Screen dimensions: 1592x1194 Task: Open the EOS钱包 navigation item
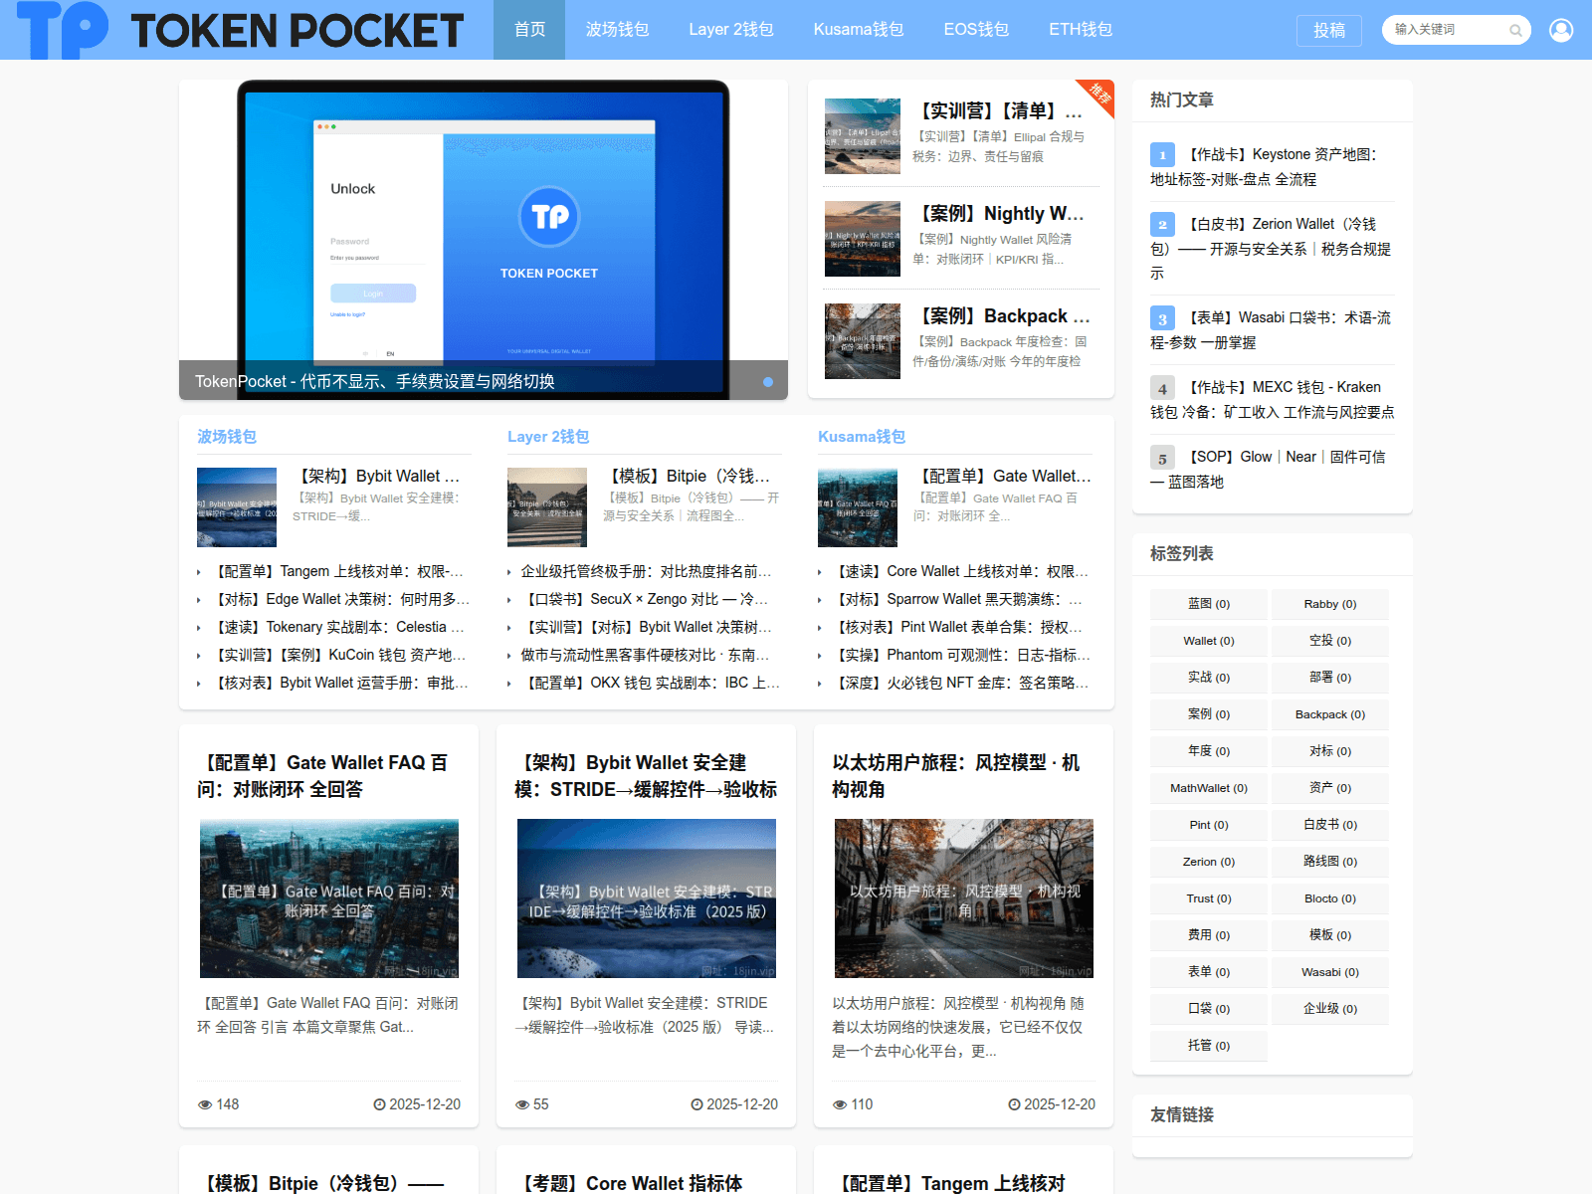coord(975,30)
